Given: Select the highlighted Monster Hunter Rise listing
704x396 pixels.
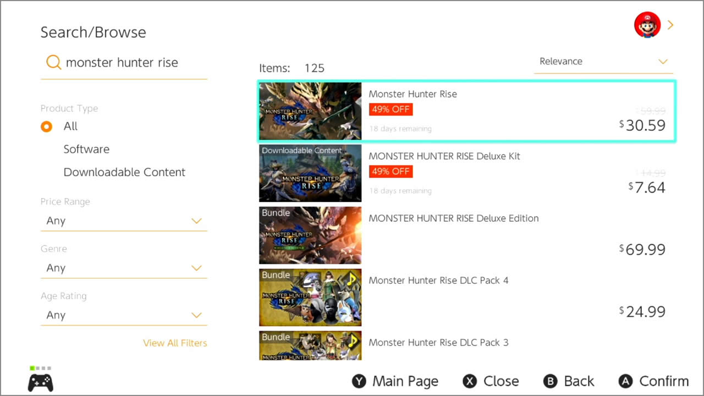Looking at the screenshot, I should click(466, 111).
